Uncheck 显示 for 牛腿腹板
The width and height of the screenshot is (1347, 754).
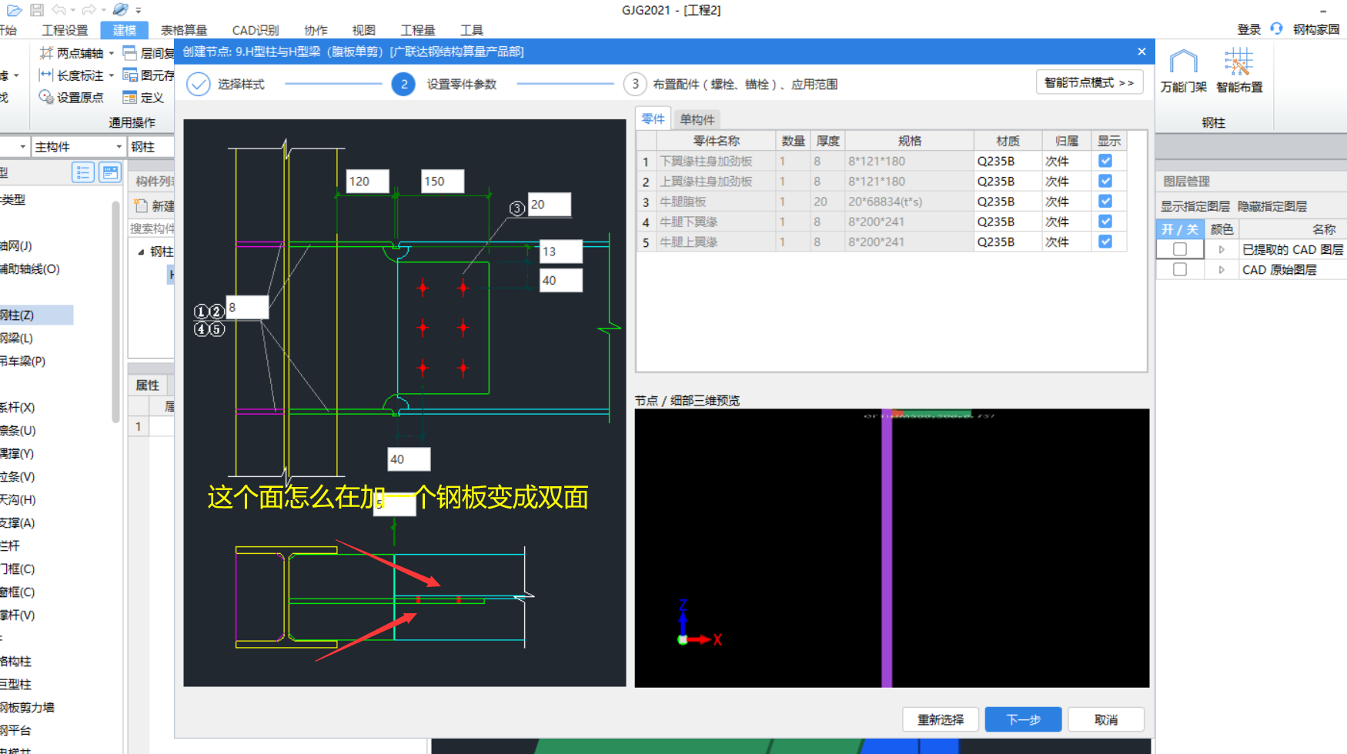1105,201
